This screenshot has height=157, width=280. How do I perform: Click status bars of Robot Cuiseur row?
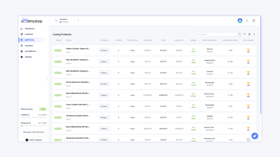(x=58, y=51)
